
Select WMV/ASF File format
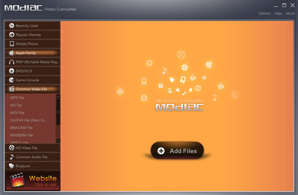pos(30,128)
